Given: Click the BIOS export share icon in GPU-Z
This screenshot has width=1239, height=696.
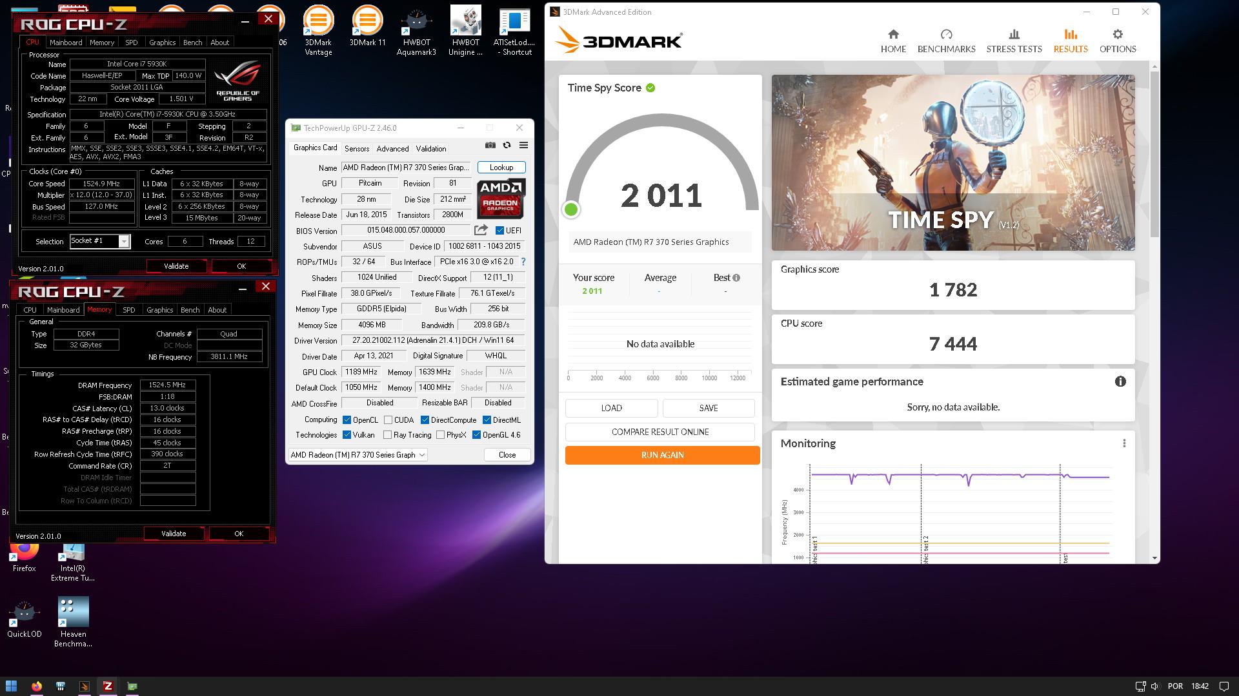Looking at the screenshot, I should pyautogui.click(x=481, y=230).
